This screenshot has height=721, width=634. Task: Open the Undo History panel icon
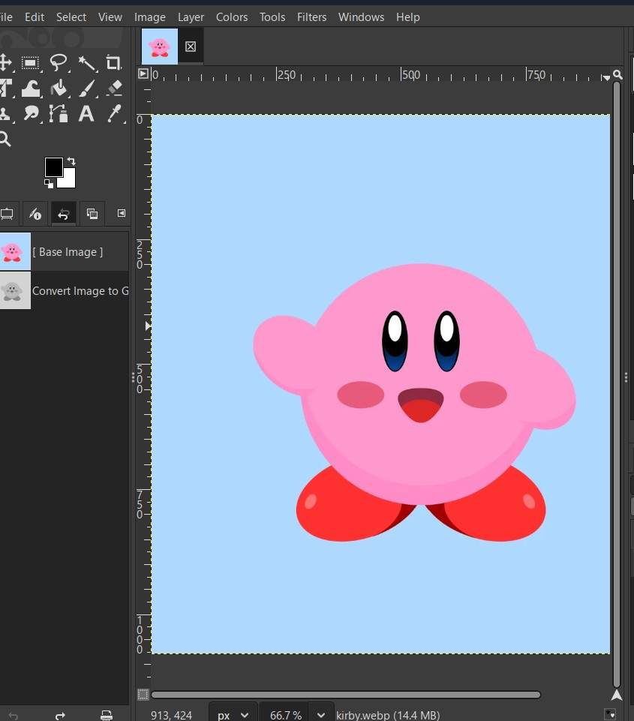63,213
